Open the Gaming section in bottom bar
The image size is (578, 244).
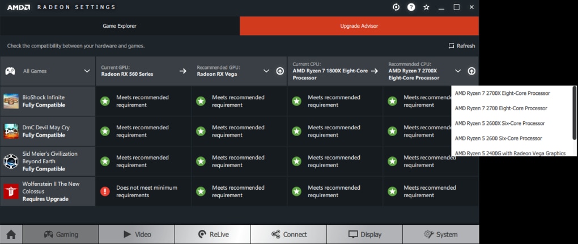61,234
